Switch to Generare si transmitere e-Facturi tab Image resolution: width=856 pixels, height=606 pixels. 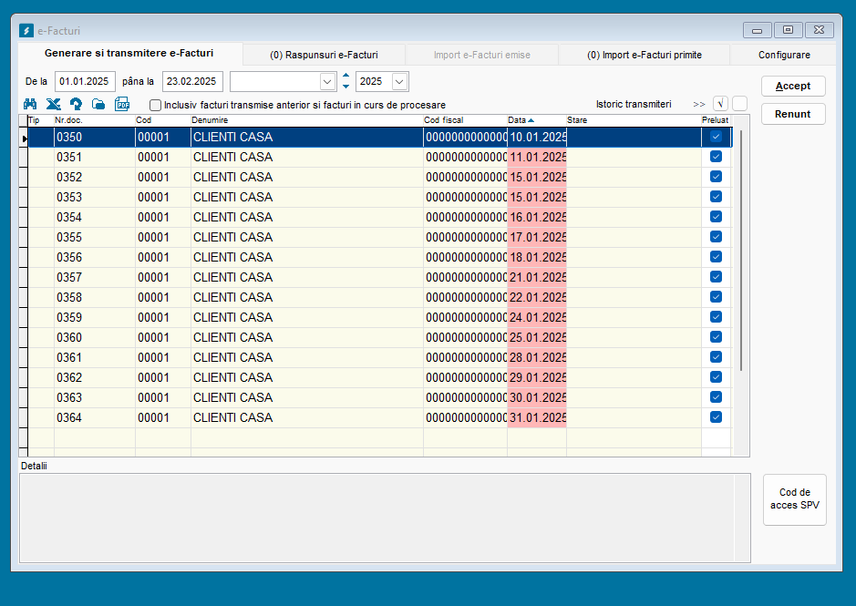coord(129,54)
